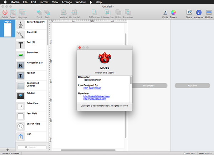Image resolution: width=214 pixels, height=155 pixels.
Task: Close the About Mocks dialog
Action: point(80,47)
